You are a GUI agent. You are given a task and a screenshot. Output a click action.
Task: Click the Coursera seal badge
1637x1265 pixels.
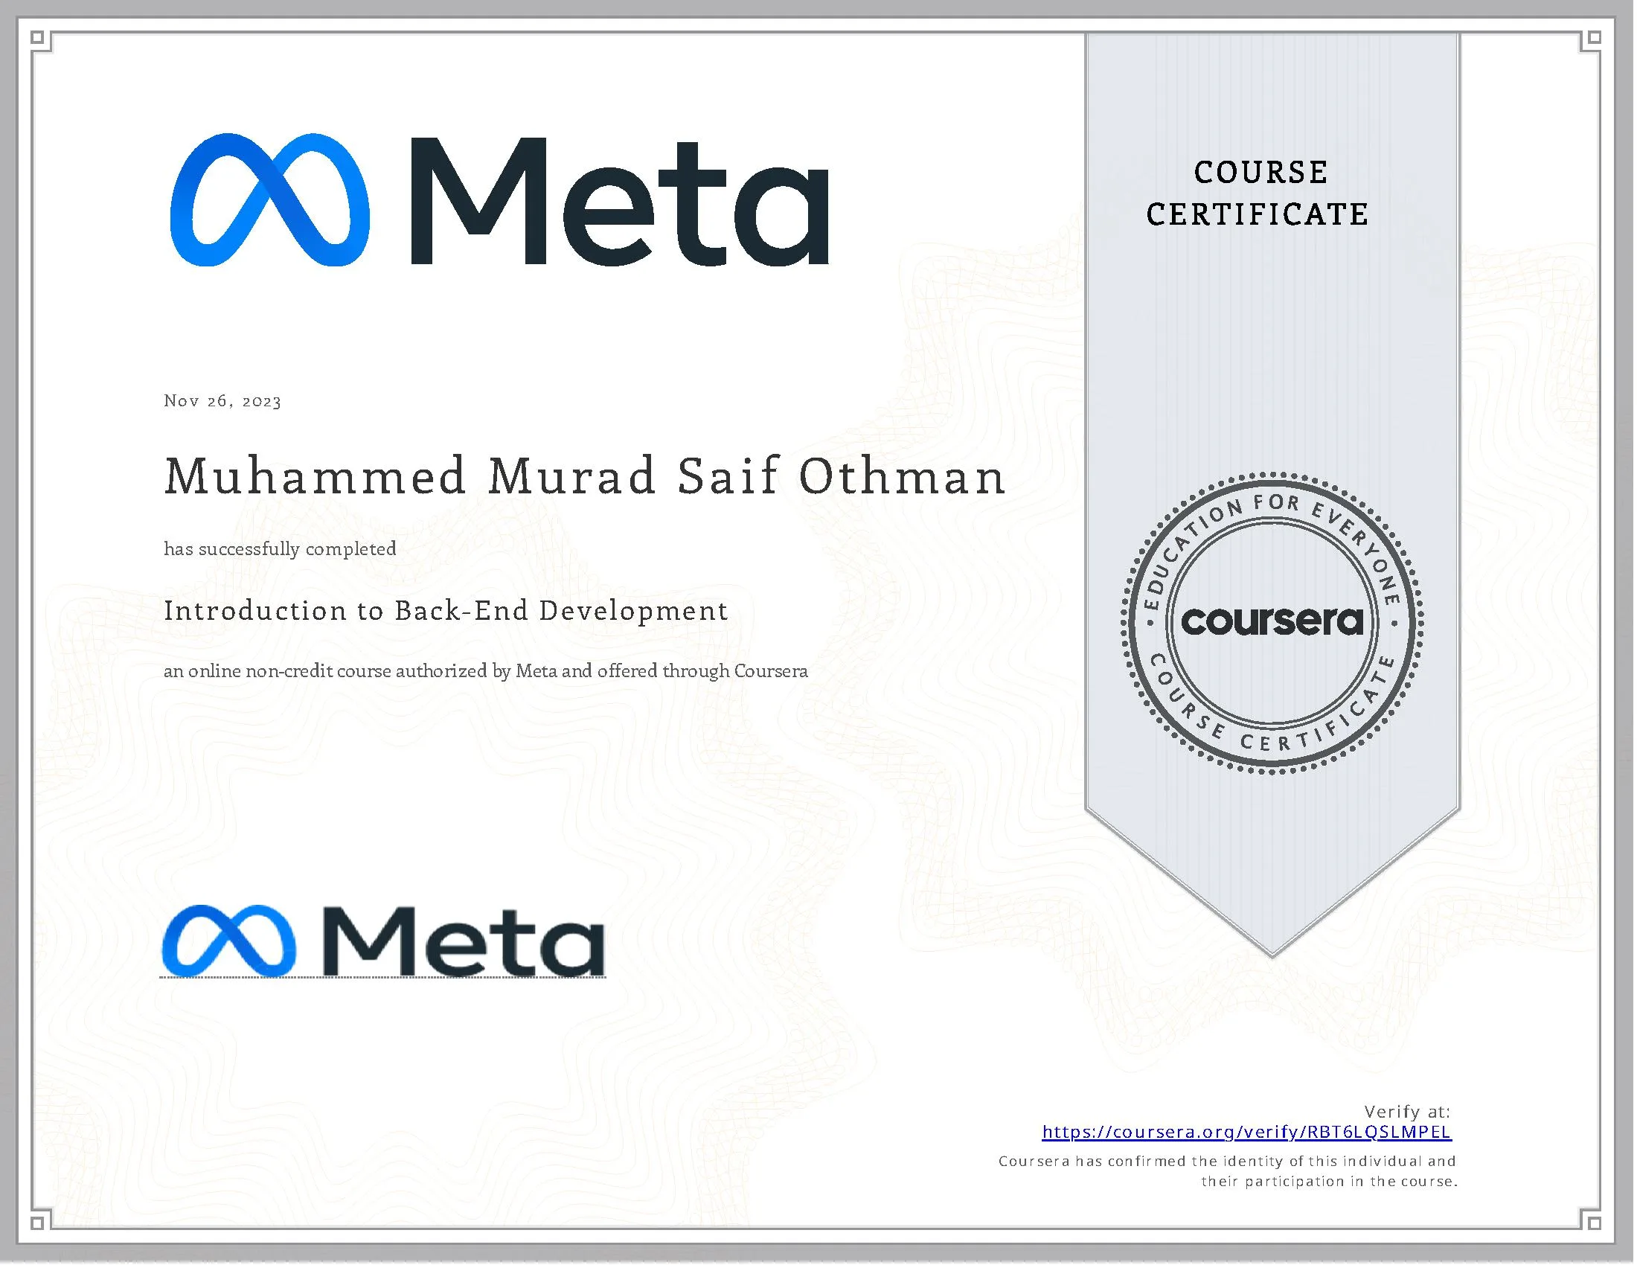coord(1272,622)
